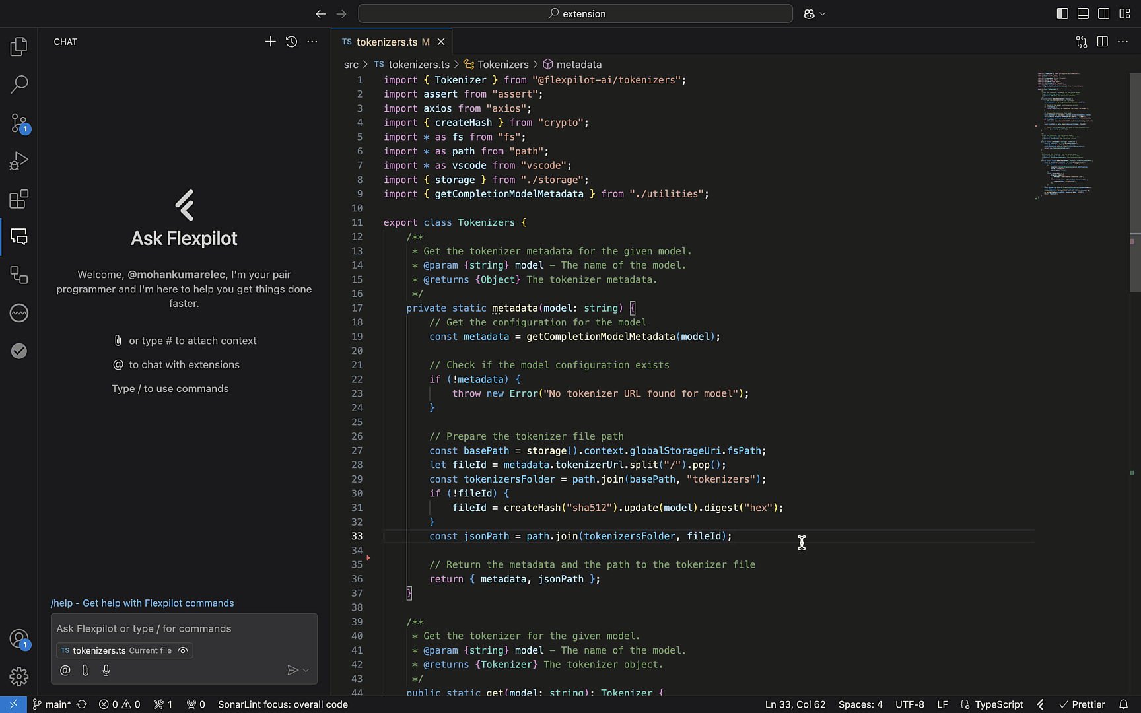Open the Source Control view
The height and width of the screenshot is (713, 1141).
tap(18, 123)
